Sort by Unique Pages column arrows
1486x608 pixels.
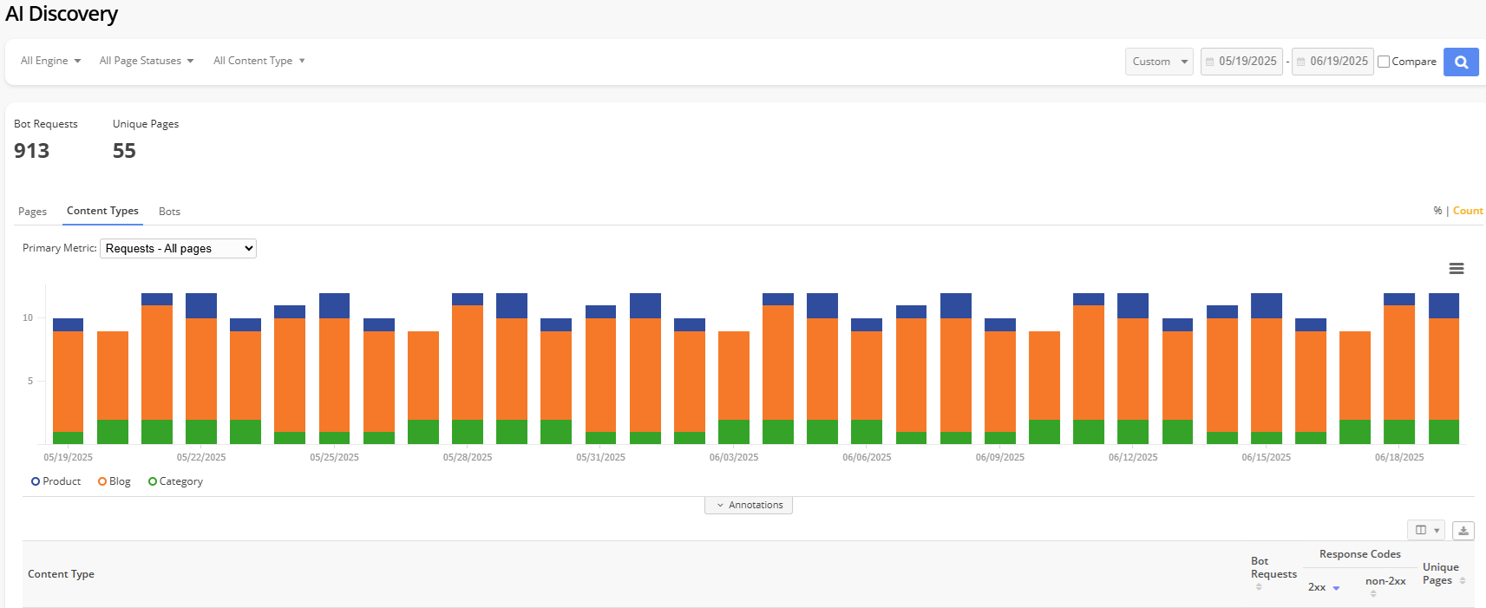(1463, 581)
